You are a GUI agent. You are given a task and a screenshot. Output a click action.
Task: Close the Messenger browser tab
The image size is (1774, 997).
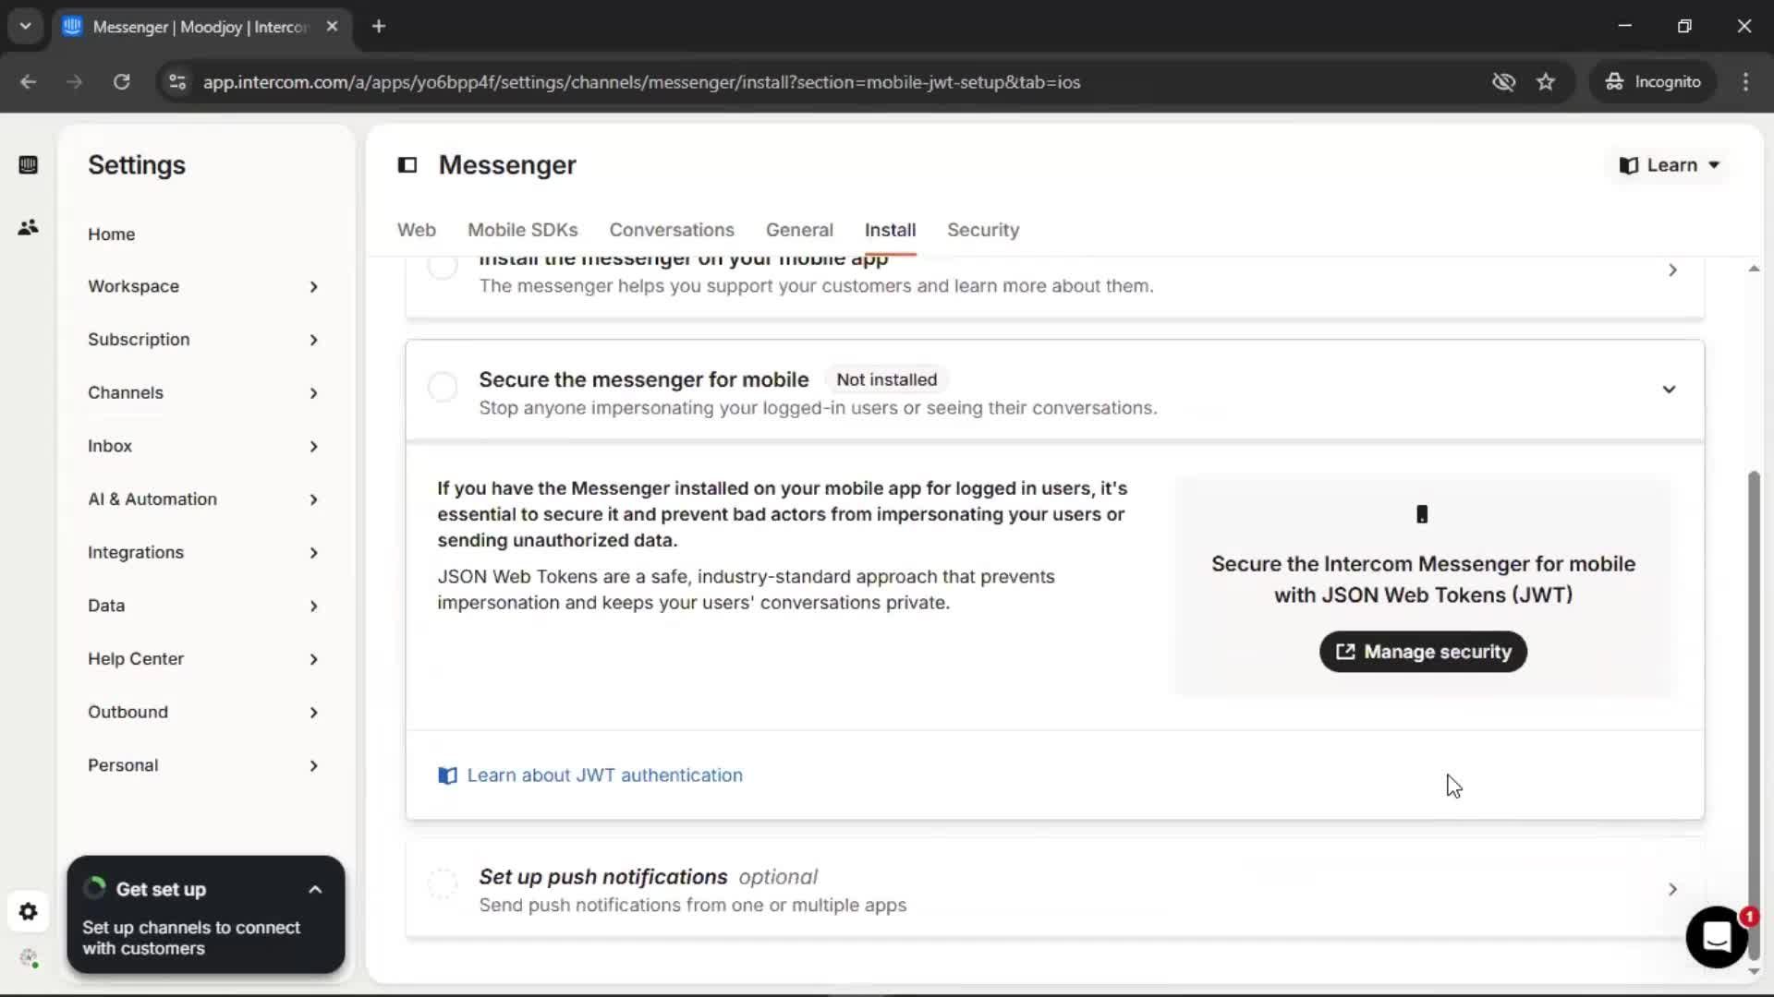pos(332,26)
